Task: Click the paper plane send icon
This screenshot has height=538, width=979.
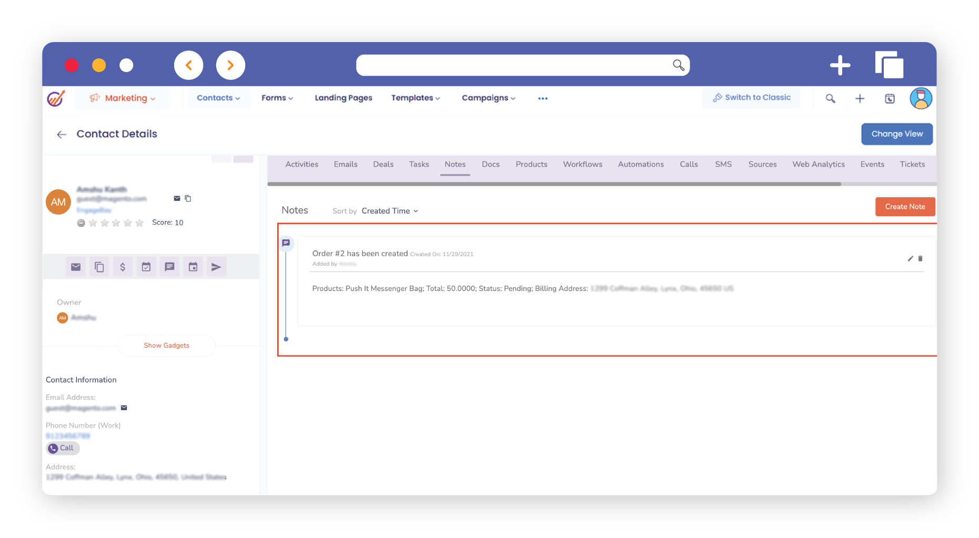Action: point(216,267)
